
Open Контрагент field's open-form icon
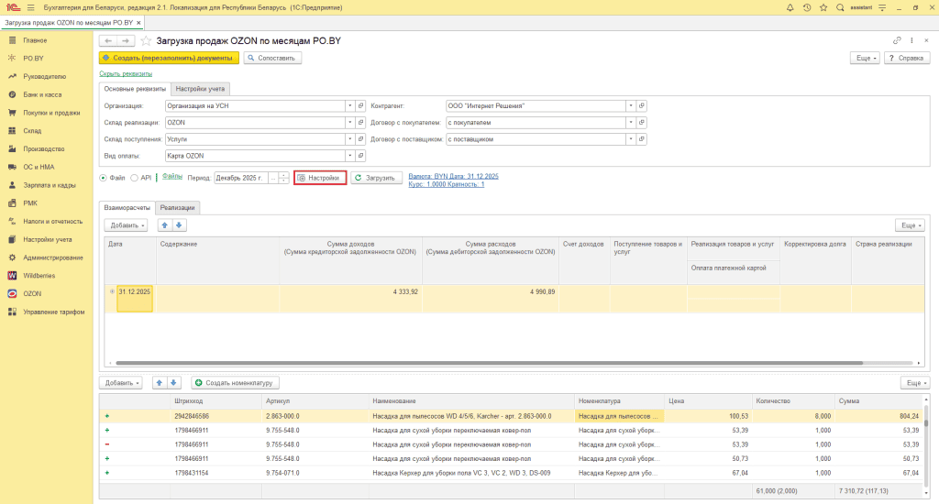click(641, 106)
